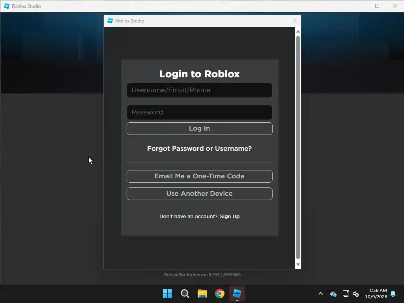Show hidden system tray icons

pyautogui.click(x=321, y=294)
